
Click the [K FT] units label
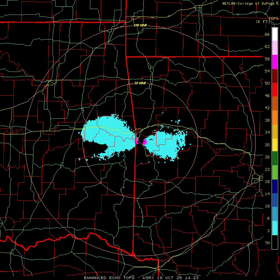(263, 21)
